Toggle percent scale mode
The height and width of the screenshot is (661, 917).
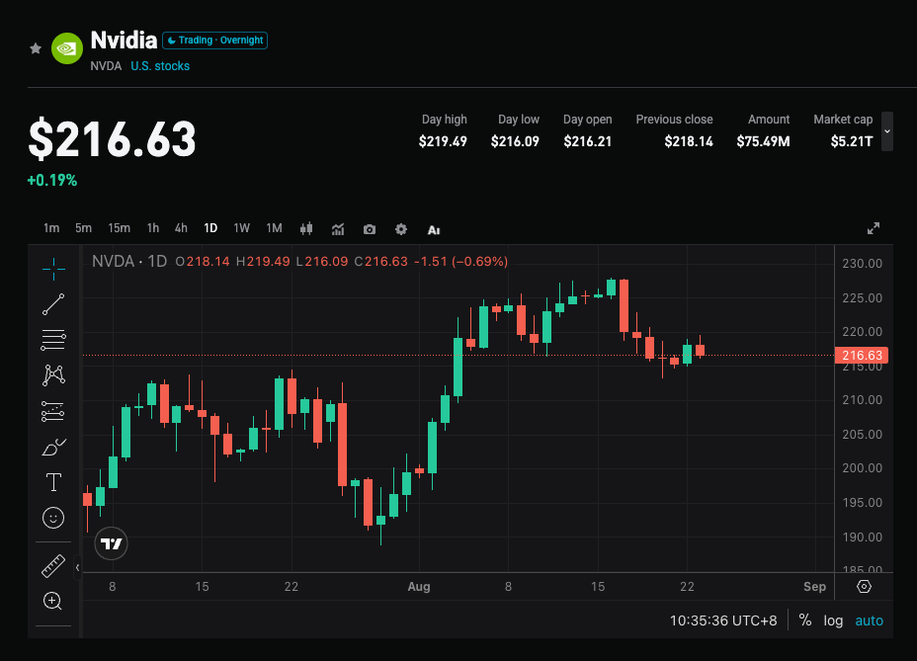coord(805,620)
